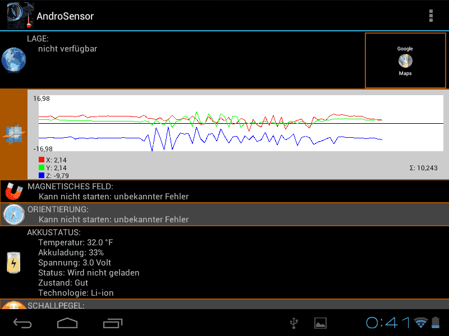Click the globe location icon
The width and height of the screenshot is (449, 336).
tap(13, 60)
